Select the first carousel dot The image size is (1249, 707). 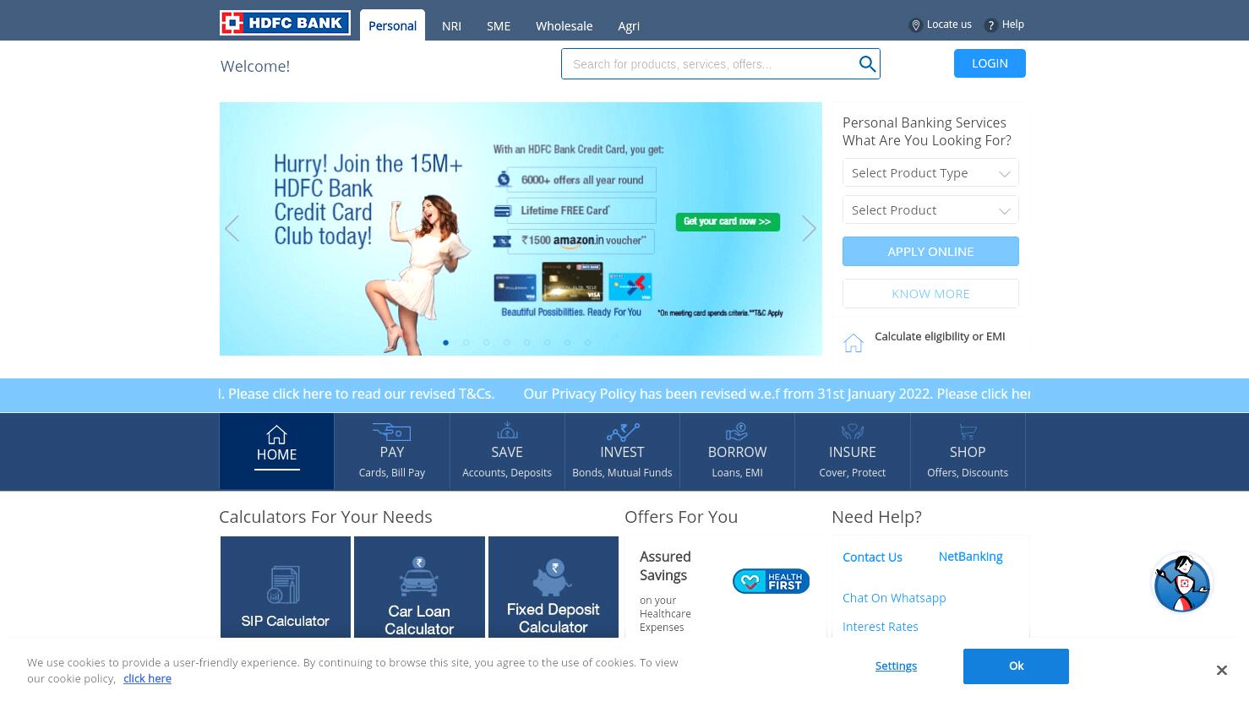point(446,342)
